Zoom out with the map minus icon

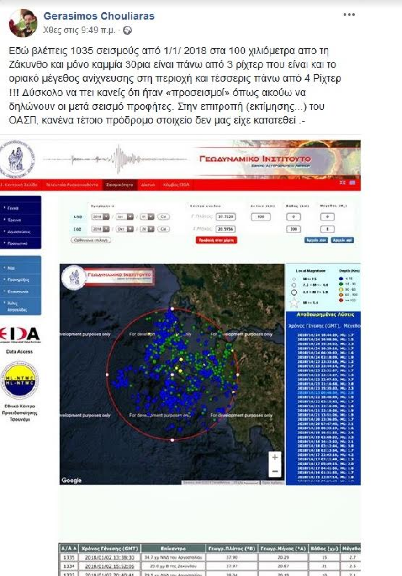pos(274,471)
